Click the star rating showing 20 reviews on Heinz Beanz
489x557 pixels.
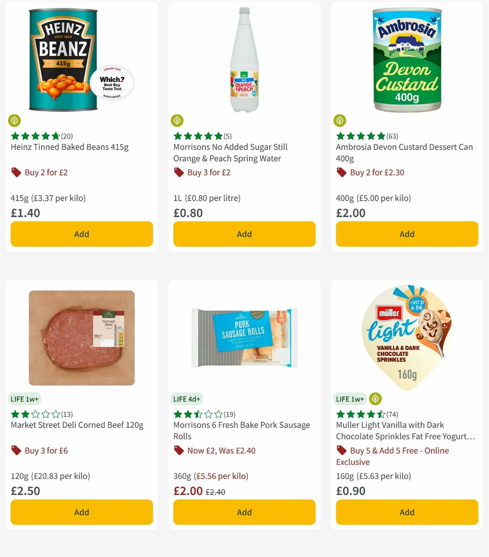coord(40,136)
